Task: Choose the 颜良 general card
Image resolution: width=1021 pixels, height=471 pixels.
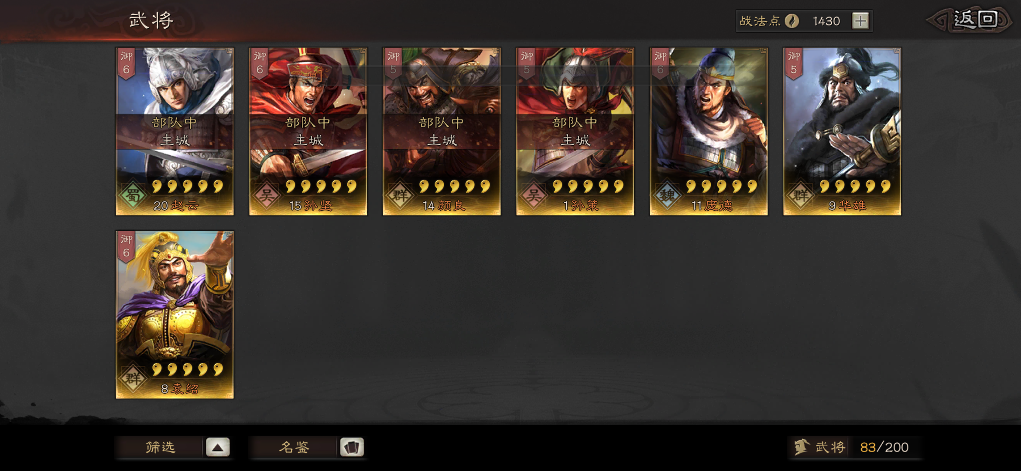Action: [x=442, y=131]
